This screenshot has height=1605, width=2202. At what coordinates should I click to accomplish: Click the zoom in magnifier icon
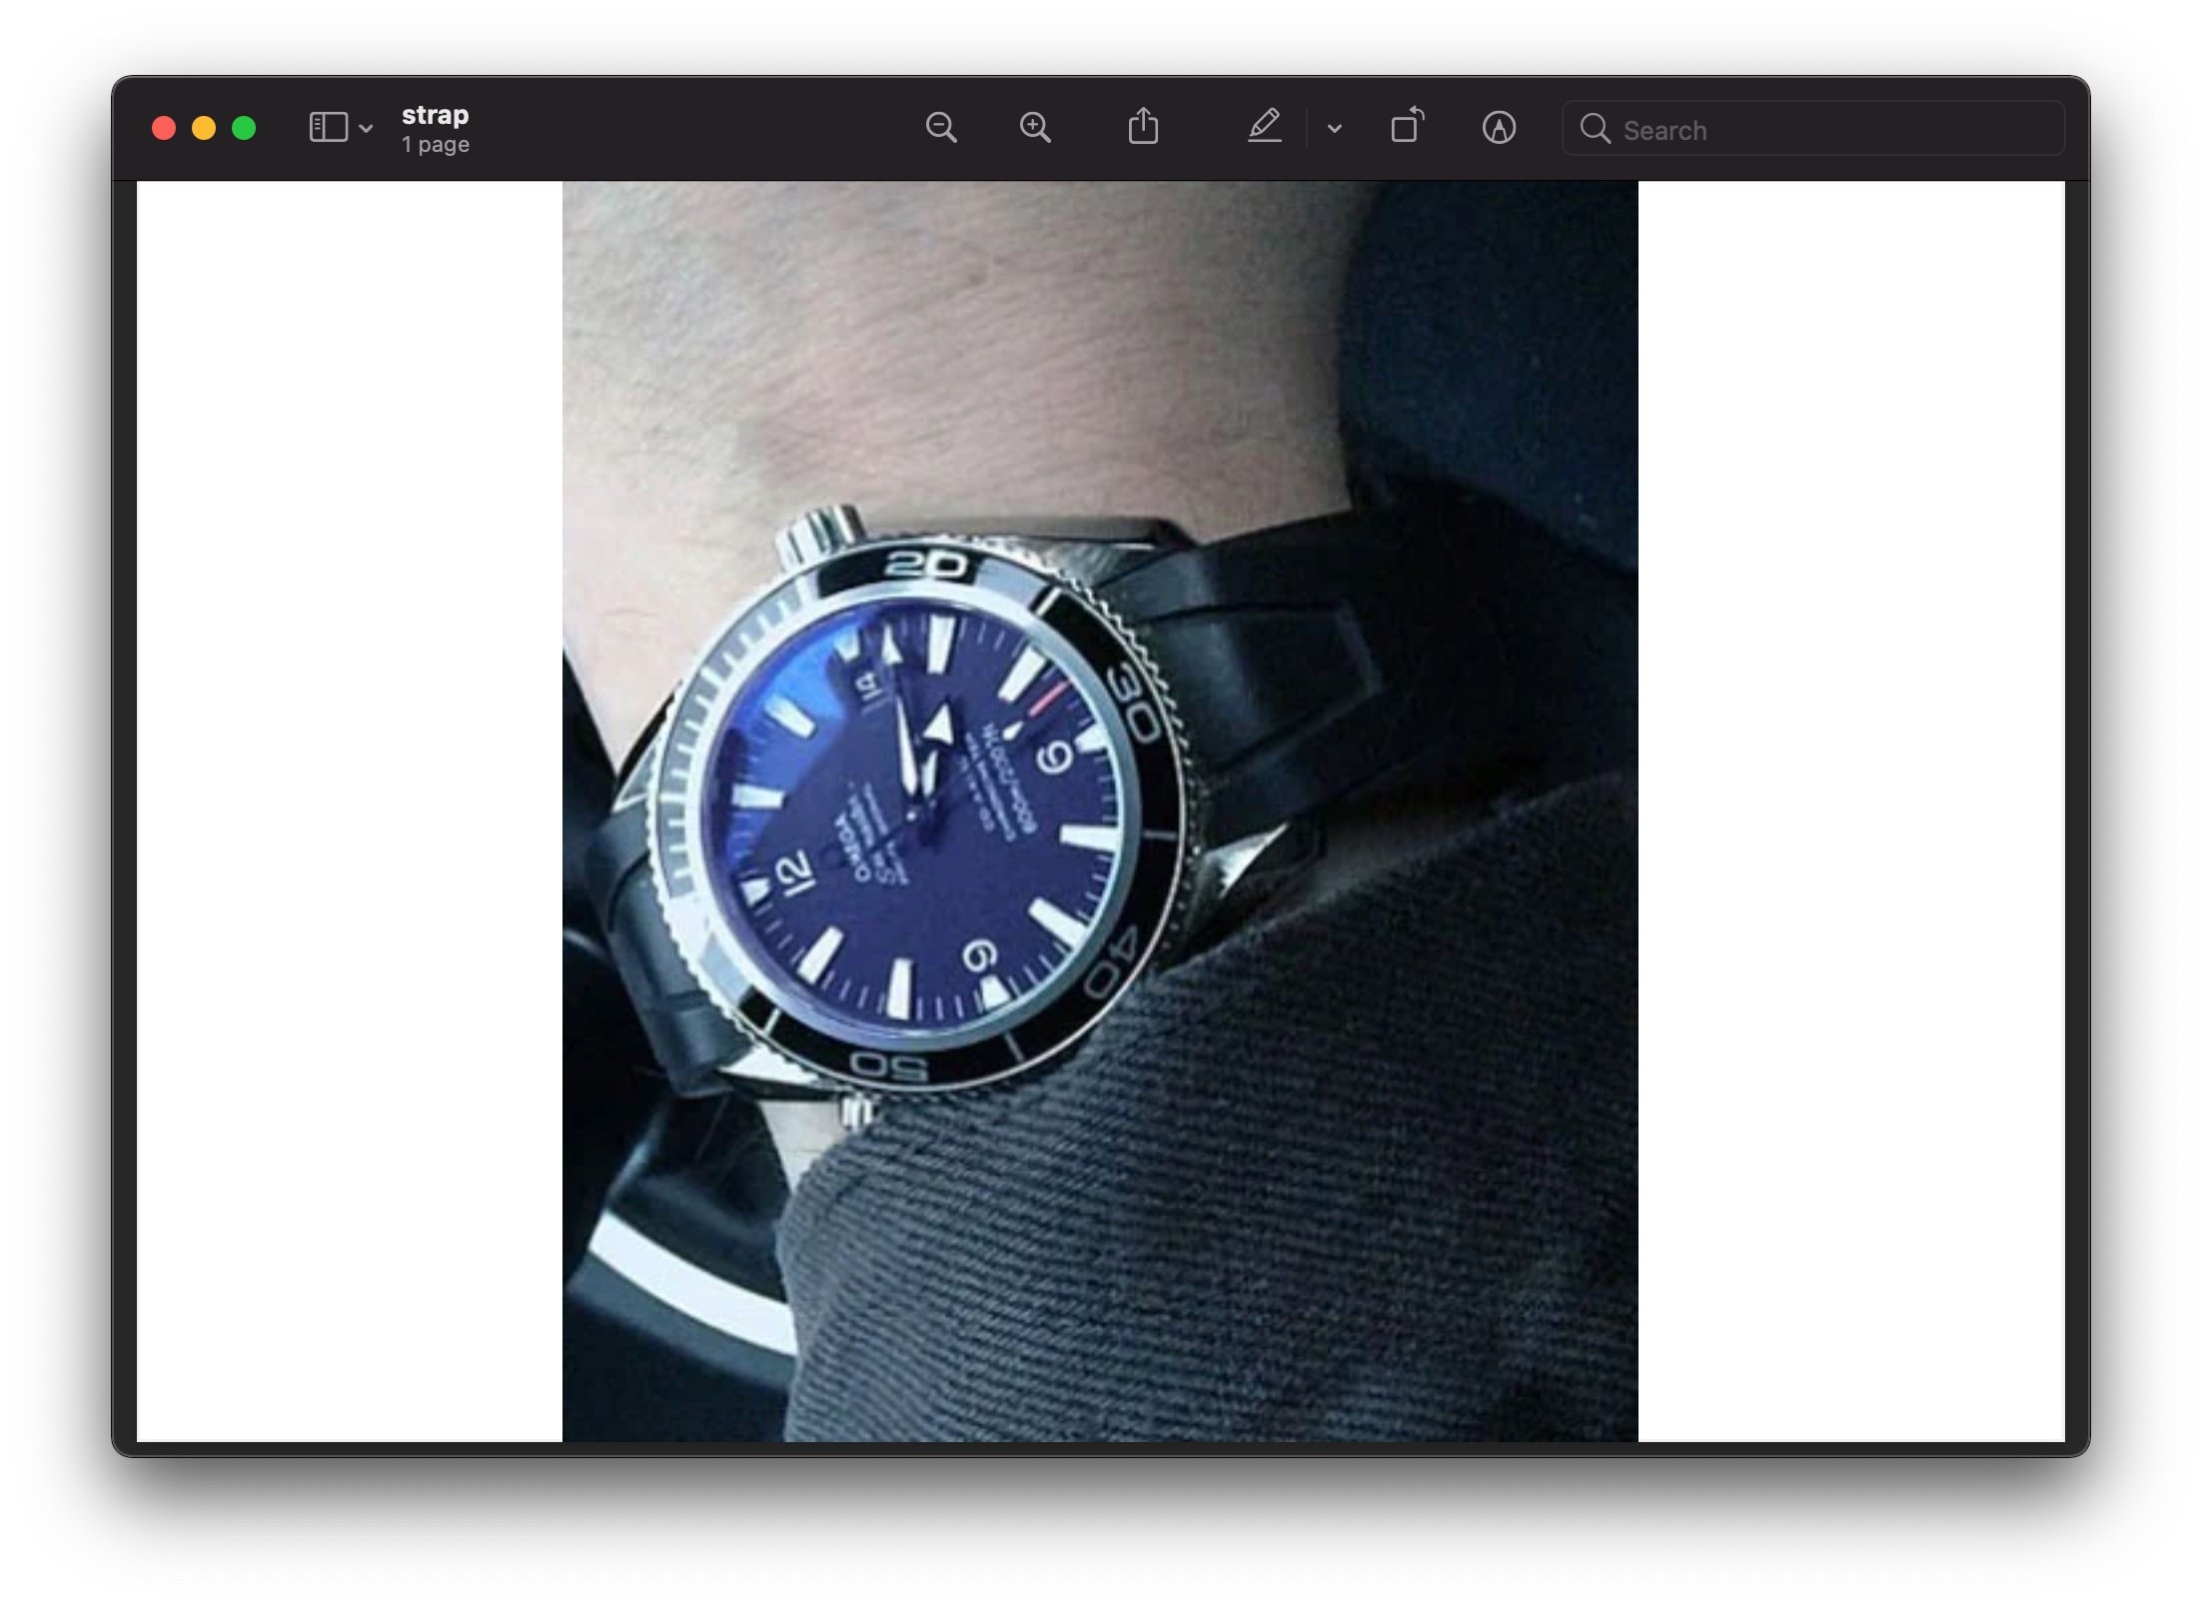[1034, 128]
